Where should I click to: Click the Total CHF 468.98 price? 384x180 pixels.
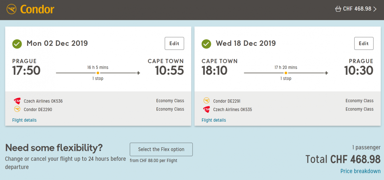pyautogui.click(x=343, y=159)
